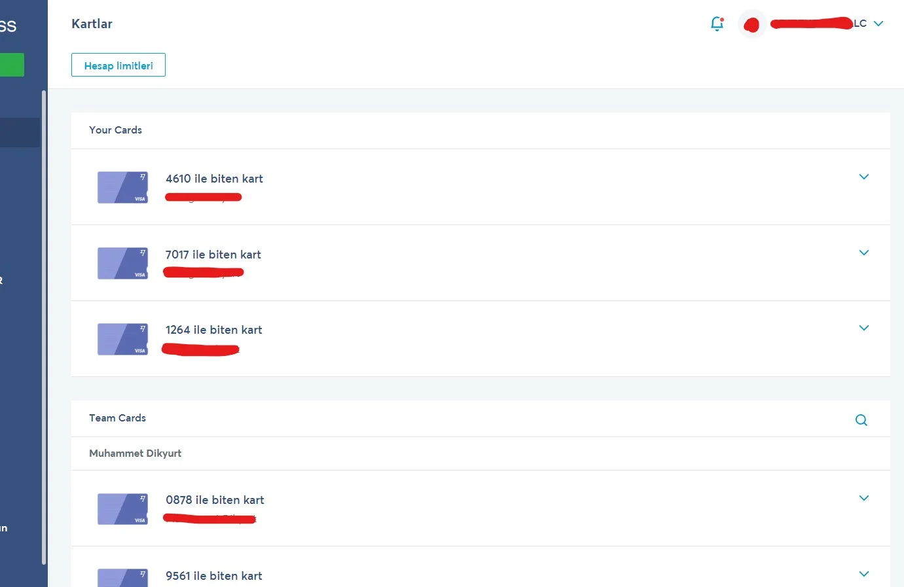Image resolution: width=904 pixels, height=587 pixels.
Task: Select the '1264 ile biten kart' label
Action: point(213,330)
